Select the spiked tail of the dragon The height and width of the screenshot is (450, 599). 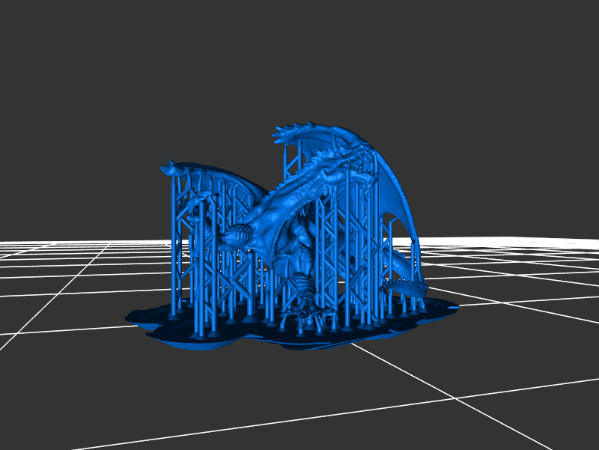click(x=404, y=287)
